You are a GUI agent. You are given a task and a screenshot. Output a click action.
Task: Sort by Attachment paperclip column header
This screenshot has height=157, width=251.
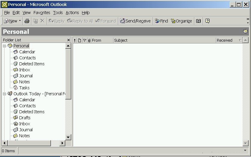(x=89, y=40)
